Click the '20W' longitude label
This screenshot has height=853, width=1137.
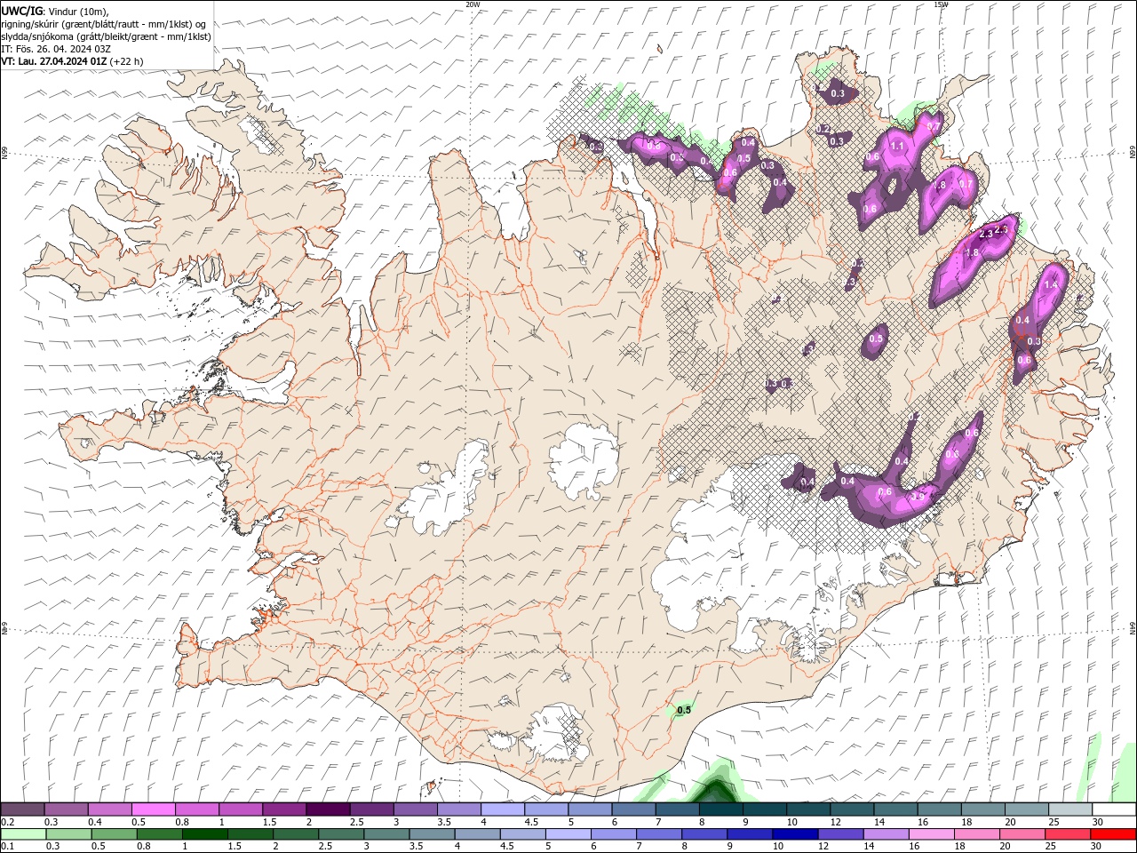pyautogui.click(x=473, y=4)
